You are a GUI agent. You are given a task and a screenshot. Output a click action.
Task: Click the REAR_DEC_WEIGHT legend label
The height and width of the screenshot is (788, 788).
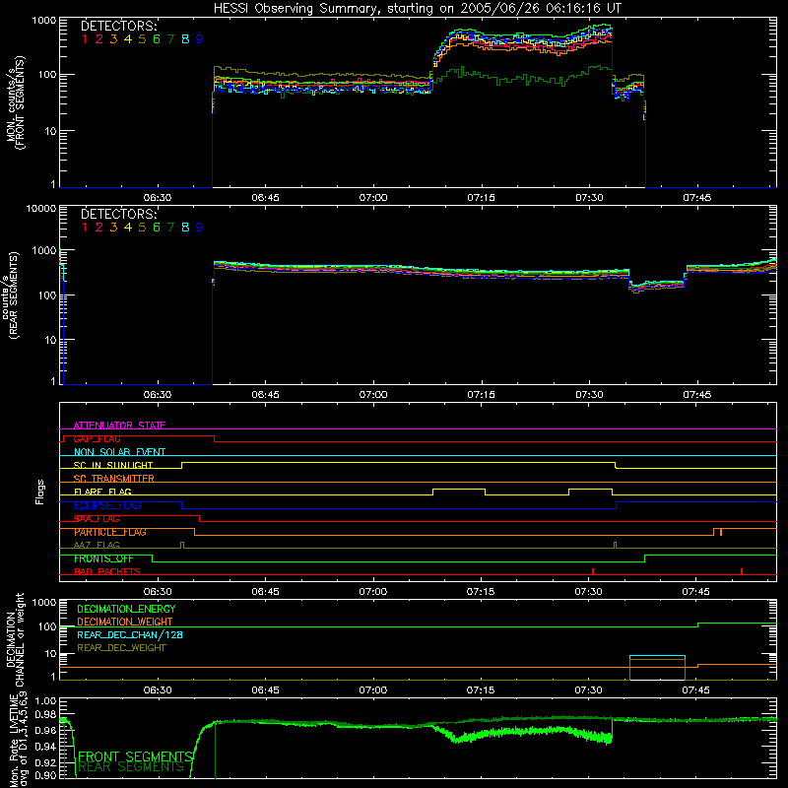[121, 648]
